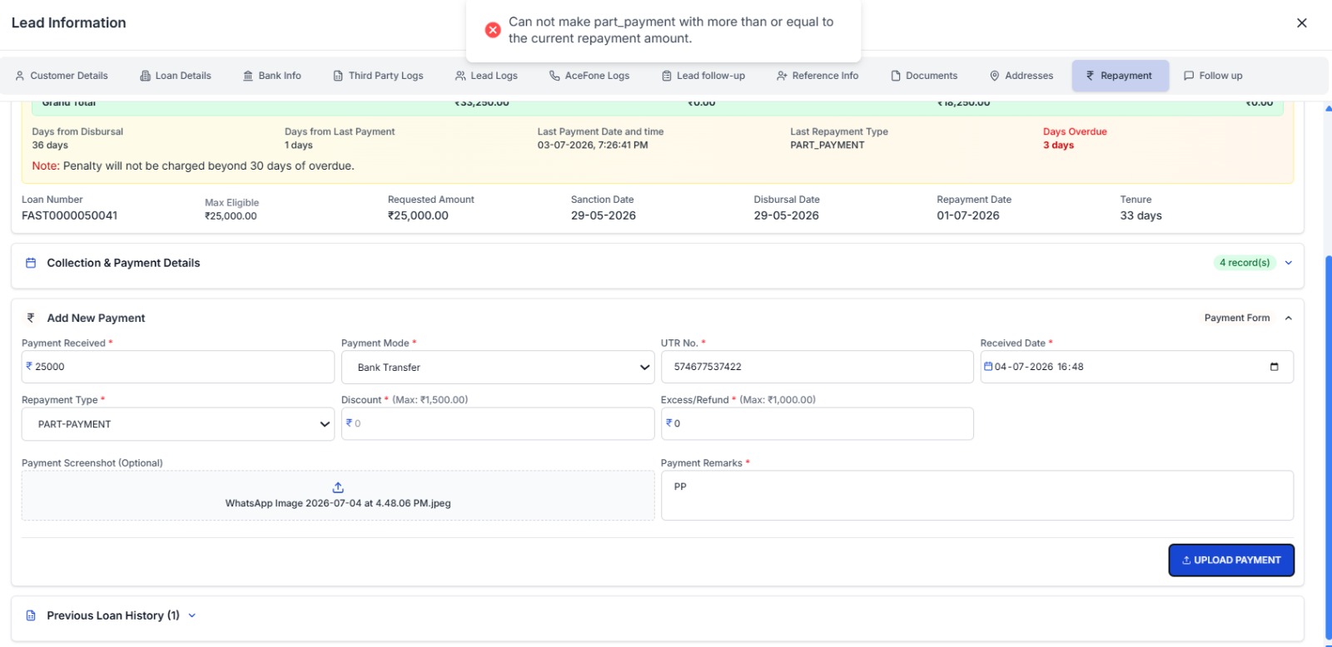Image resolution: width=1332 pixels, height=647 pixels.
Task: Open the Repayment Type dropdown
Action: point(178,424)
